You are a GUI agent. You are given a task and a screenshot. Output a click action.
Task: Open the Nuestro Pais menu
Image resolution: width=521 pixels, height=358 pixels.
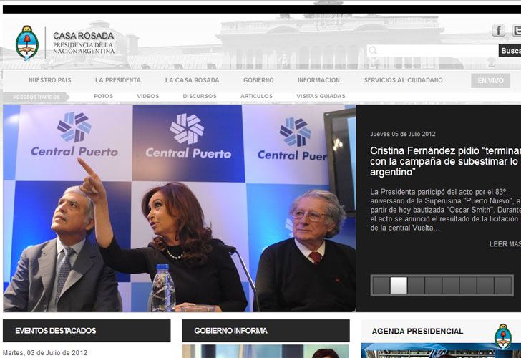[50, 80]
